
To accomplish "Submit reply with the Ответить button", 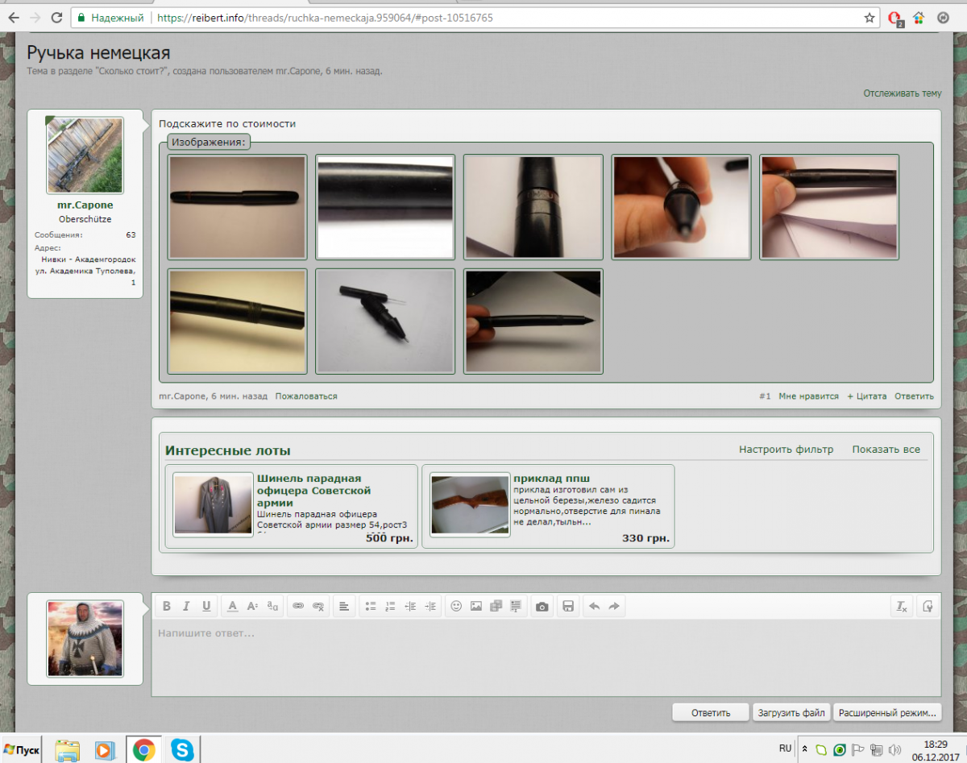I will [711, 712].
